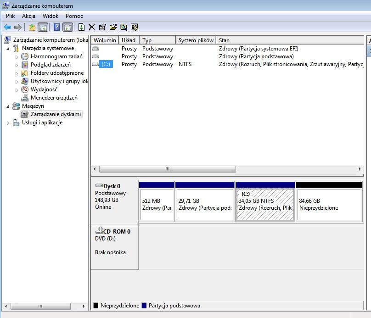Click the Up one level folder icon

[32, 27]
